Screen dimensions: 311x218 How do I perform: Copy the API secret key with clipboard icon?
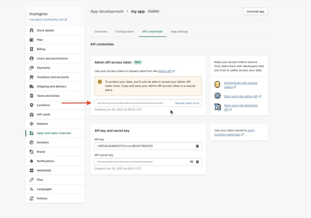tap(197, 162)
